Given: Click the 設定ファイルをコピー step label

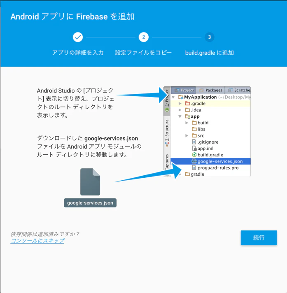Looking at the screenshot, I should click(x=143, y=53).
